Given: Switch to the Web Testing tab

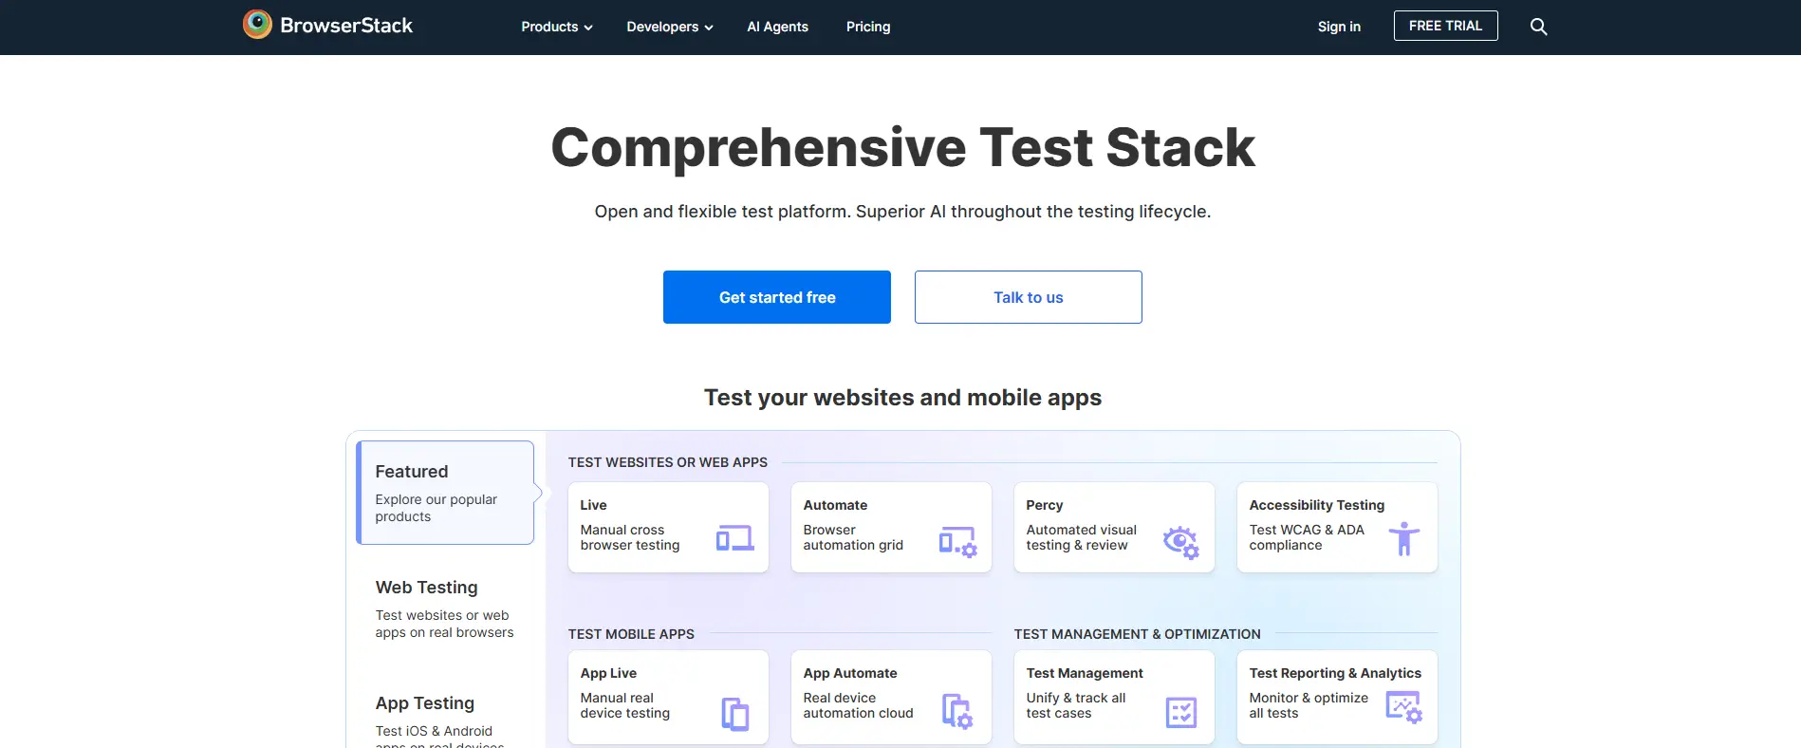Looking at the screenshot, I should point(445,608).
